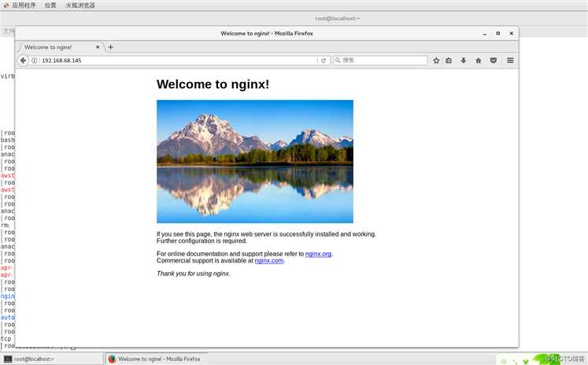Viewport: 588px width, 365px height.
Task: Close the Firefox window
Action: pos(511,33)
